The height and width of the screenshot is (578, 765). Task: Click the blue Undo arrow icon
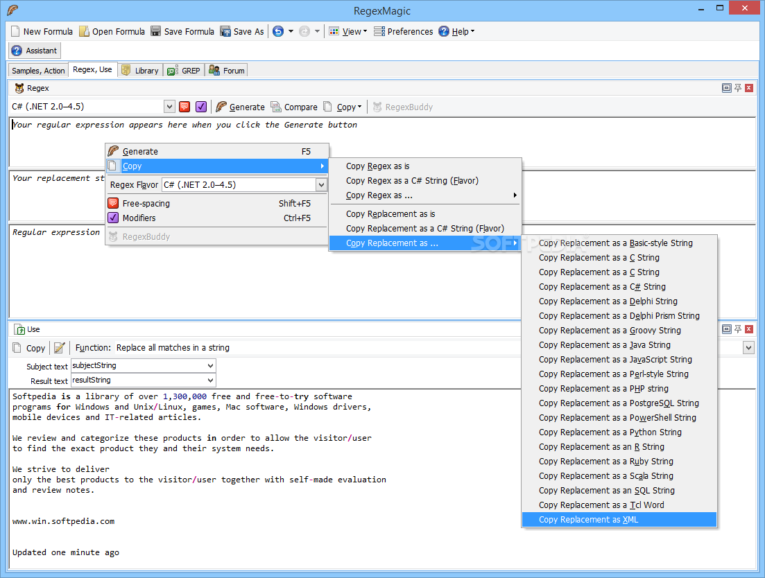[x=278, y=32]
